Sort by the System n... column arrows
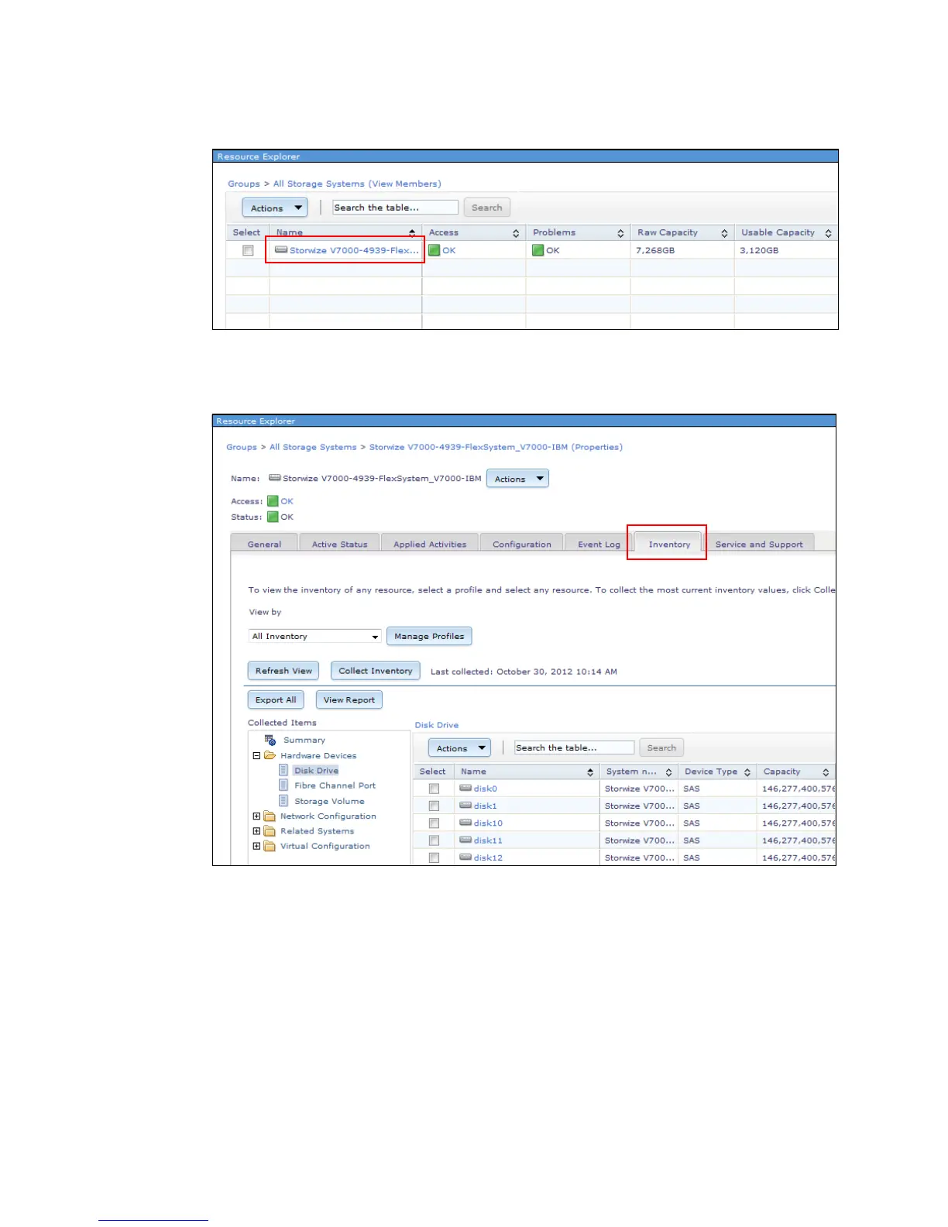This screenshot has height=1227, width=948. (x=668, y=772)
